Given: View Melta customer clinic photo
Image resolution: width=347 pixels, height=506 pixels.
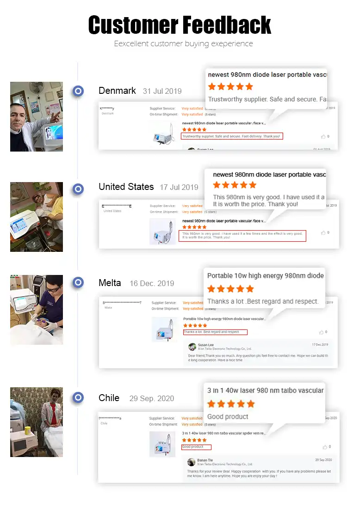Looking at the screenshot, I should coord(37,310).
